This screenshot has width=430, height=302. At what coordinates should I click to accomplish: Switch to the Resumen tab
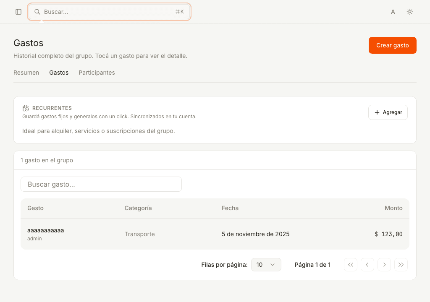(26, 73)
